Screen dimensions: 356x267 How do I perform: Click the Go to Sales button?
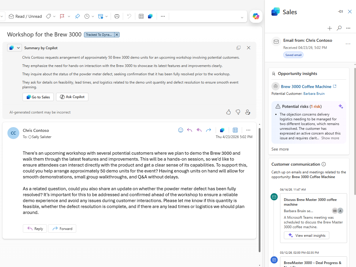click(38, 97)
